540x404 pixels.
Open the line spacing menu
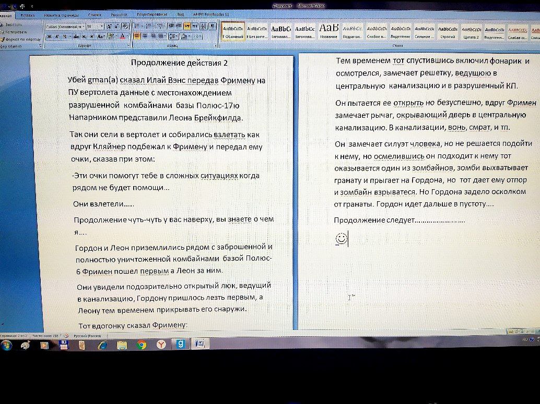(173, 36)
